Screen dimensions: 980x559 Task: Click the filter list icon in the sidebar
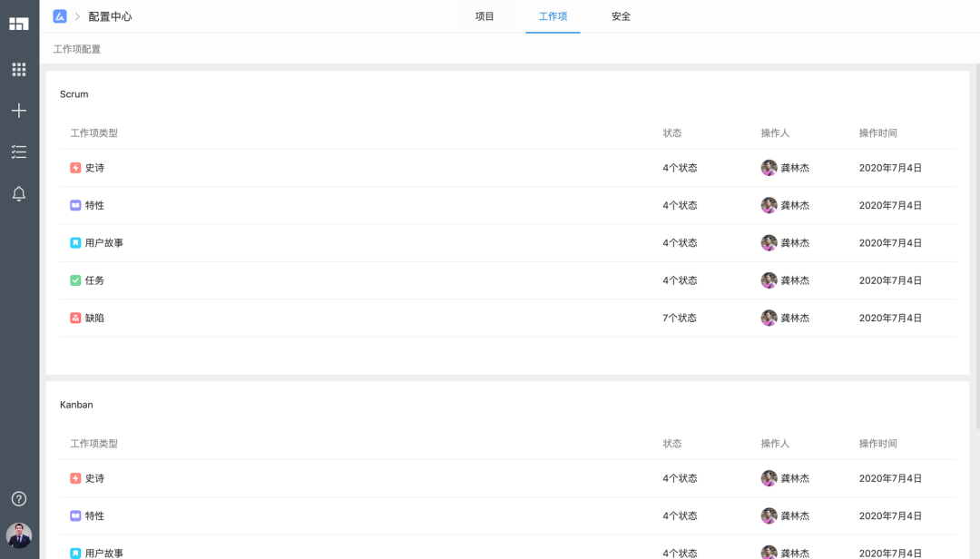point(19,152)
